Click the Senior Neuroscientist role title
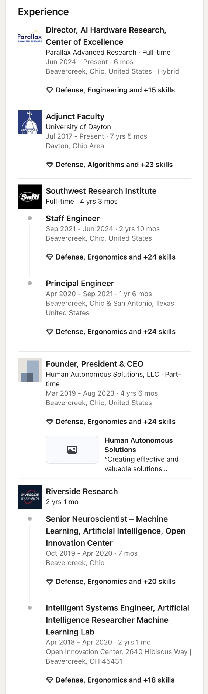The width and height of the screenshot is (208, 694). point(115,531)
